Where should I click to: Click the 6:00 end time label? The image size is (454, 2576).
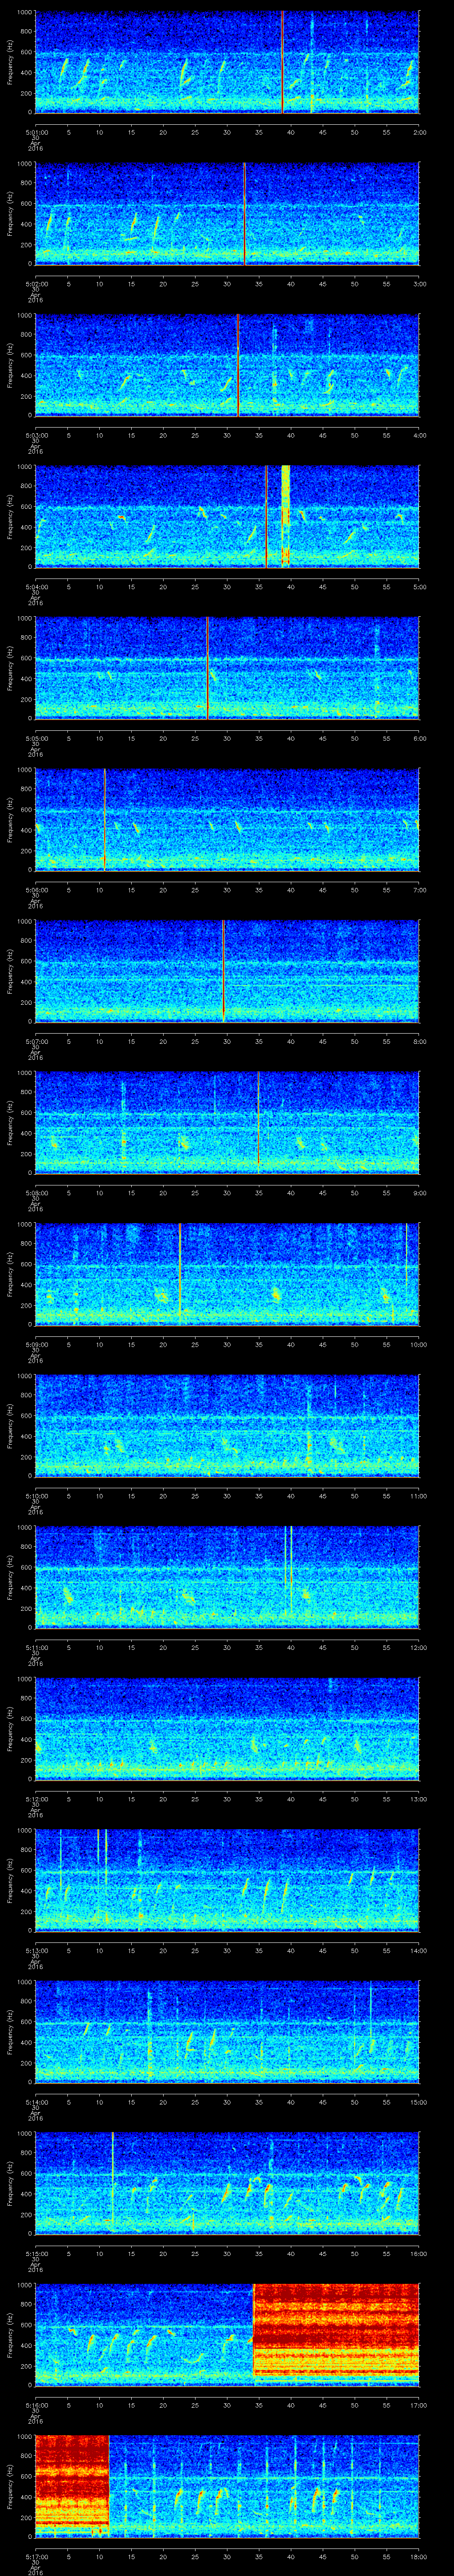[419, 738]
